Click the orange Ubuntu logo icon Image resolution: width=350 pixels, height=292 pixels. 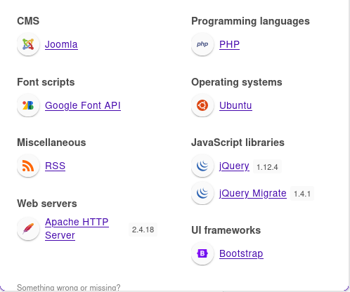pyautogui.click(x=202, y=105)
